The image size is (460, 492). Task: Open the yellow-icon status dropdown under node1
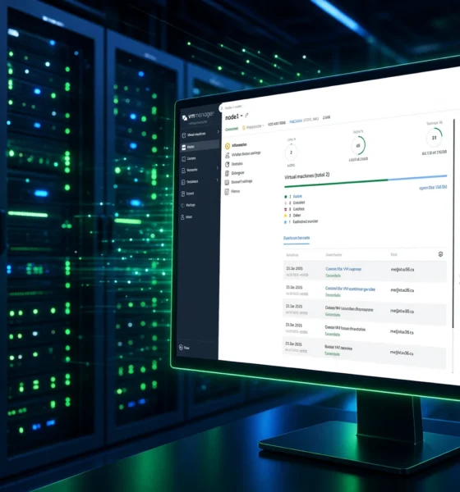[x=253, y=127]
